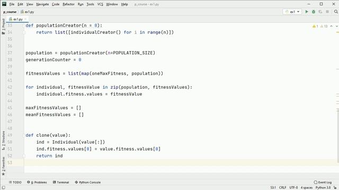Viewport: 339px width, 190px height.
Task: Open the File menu
Action: [x=12, y=4]
